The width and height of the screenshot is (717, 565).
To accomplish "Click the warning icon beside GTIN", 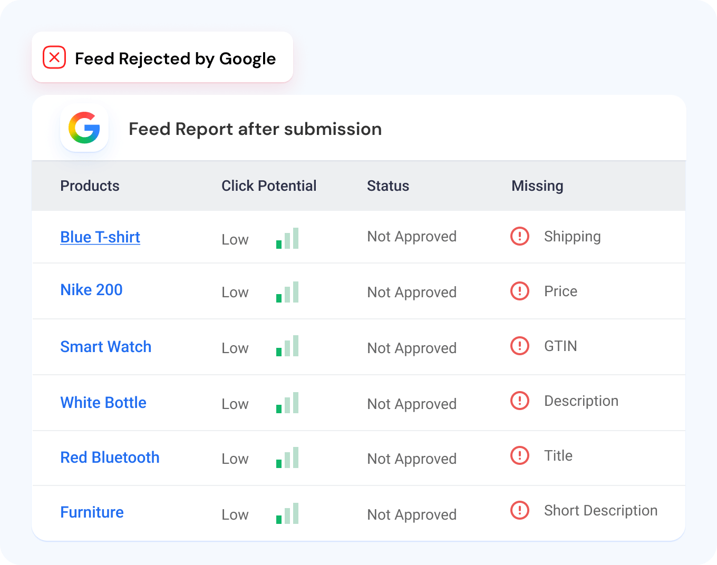I will (x=520, y=346).
